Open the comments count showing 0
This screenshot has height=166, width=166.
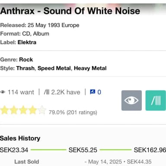(x=99, y=92)
